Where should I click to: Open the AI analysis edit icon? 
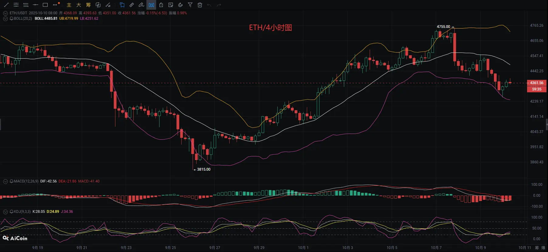(x=98, y=5)
